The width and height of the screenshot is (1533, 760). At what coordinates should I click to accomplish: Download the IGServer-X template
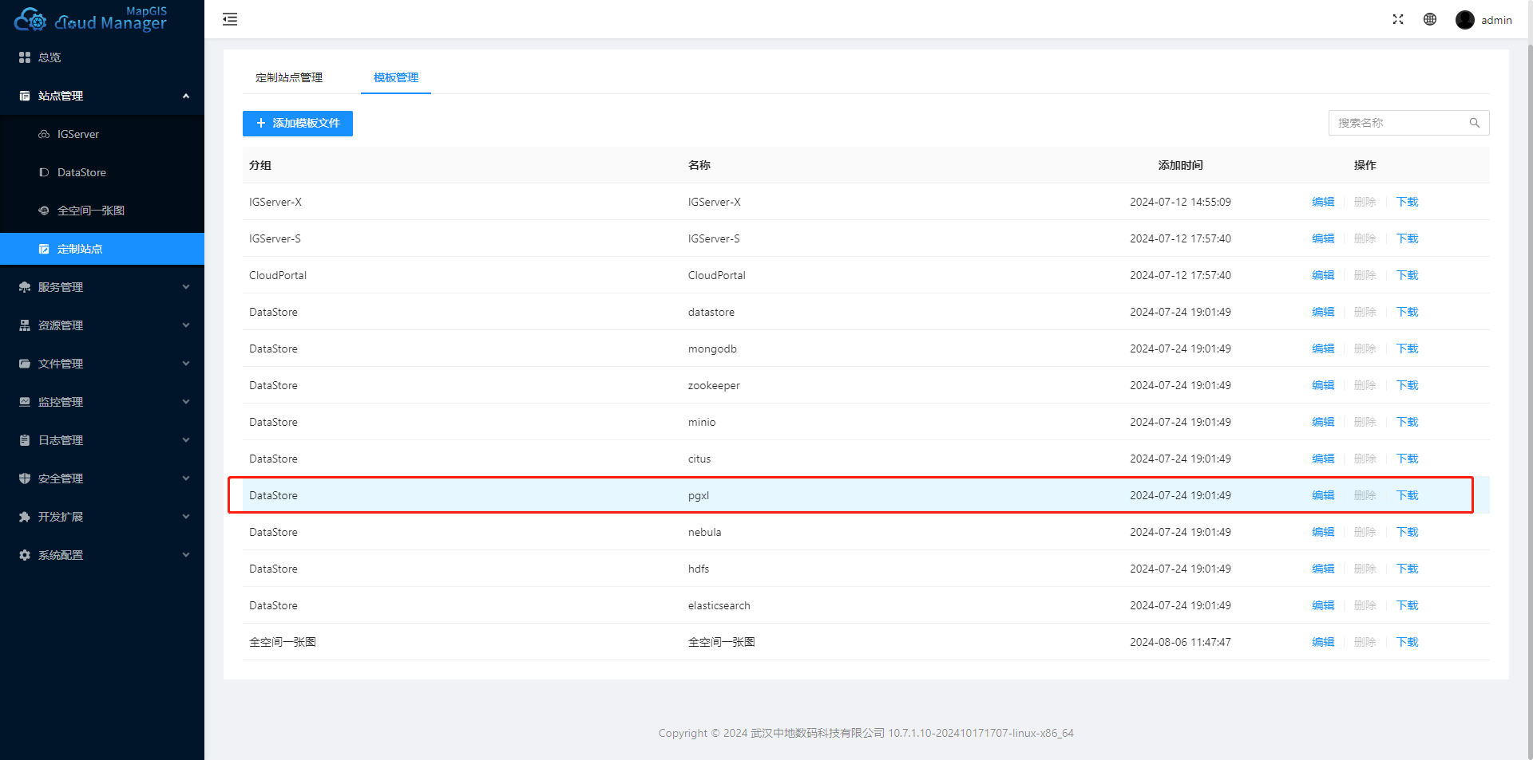(x=1407, y=202)
